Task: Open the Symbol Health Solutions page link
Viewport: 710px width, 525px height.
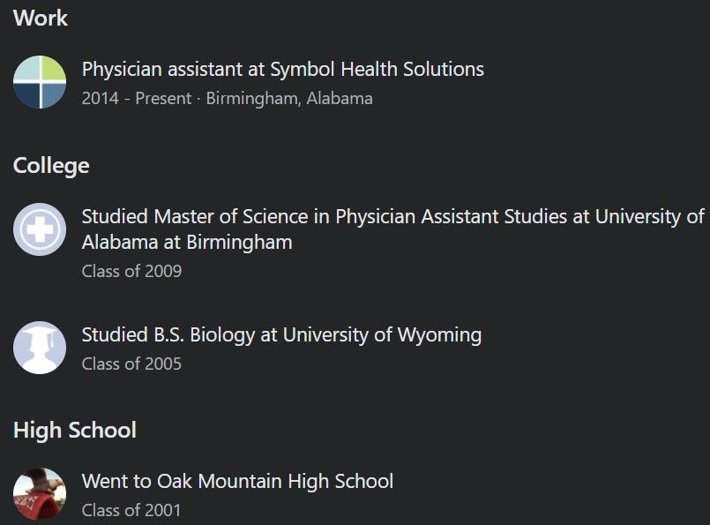Action: click(377, 70)
